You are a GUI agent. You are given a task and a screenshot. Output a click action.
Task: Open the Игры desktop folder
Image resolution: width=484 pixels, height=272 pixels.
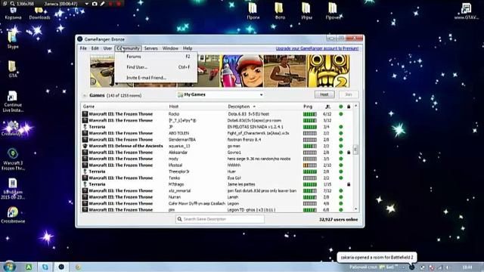tap(306, 11)
